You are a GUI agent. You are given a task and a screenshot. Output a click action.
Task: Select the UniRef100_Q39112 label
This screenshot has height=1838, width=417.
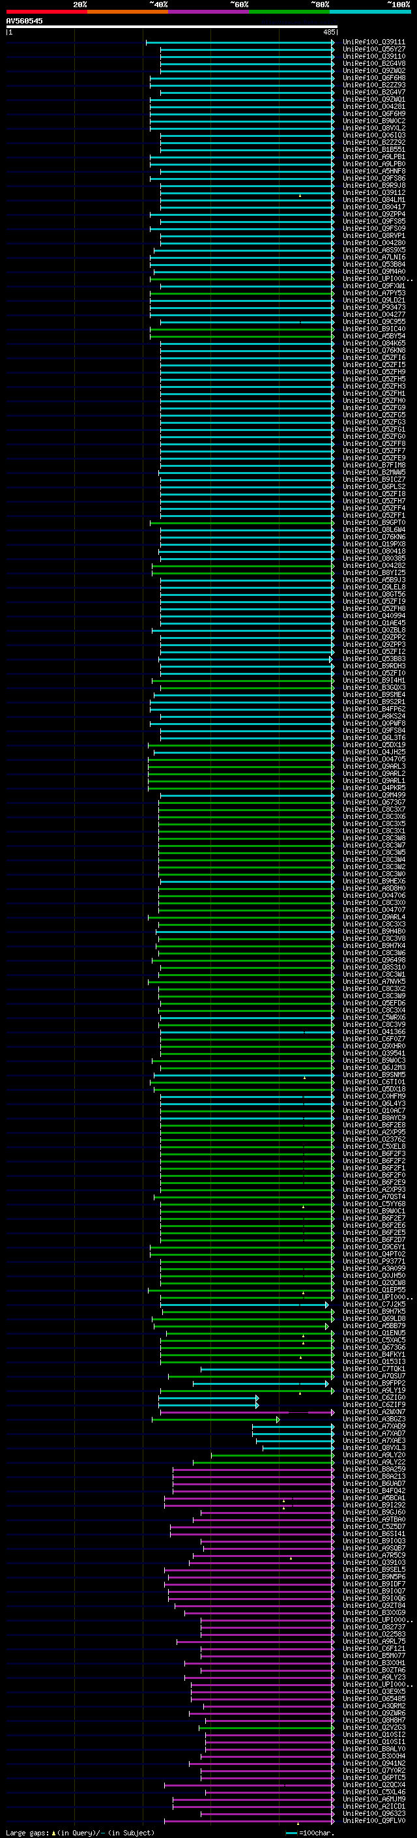[x=374, y=192]
